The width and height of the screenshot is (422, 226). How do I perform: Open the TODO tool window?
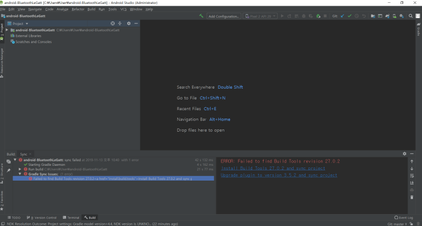[14, 217]
